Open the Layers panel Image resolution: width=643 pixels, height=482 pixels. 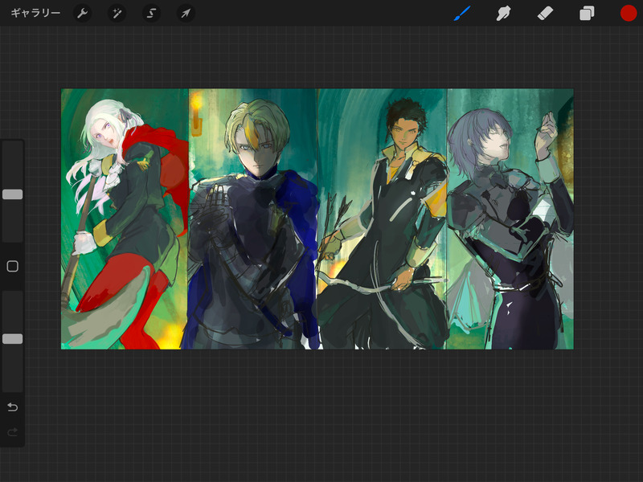(587, 14)
